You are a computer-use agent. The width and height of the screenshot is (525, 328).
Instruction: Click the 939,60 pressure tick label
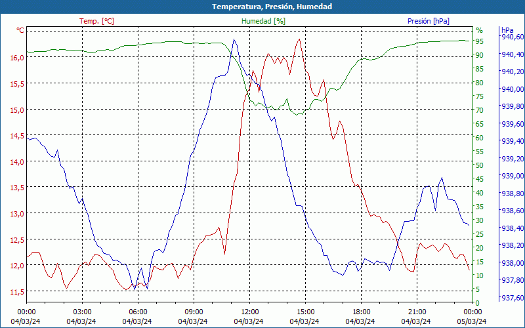(x=513, y=124)
